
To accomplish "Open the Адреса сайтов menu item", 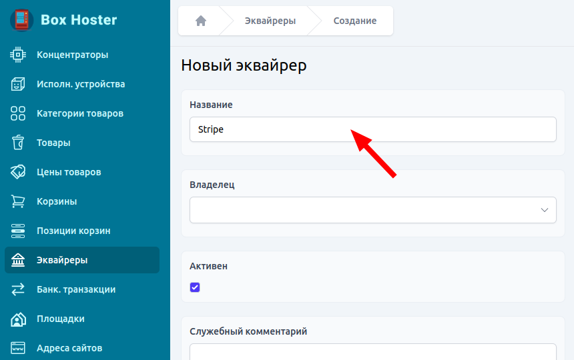I will click(69, 348).
